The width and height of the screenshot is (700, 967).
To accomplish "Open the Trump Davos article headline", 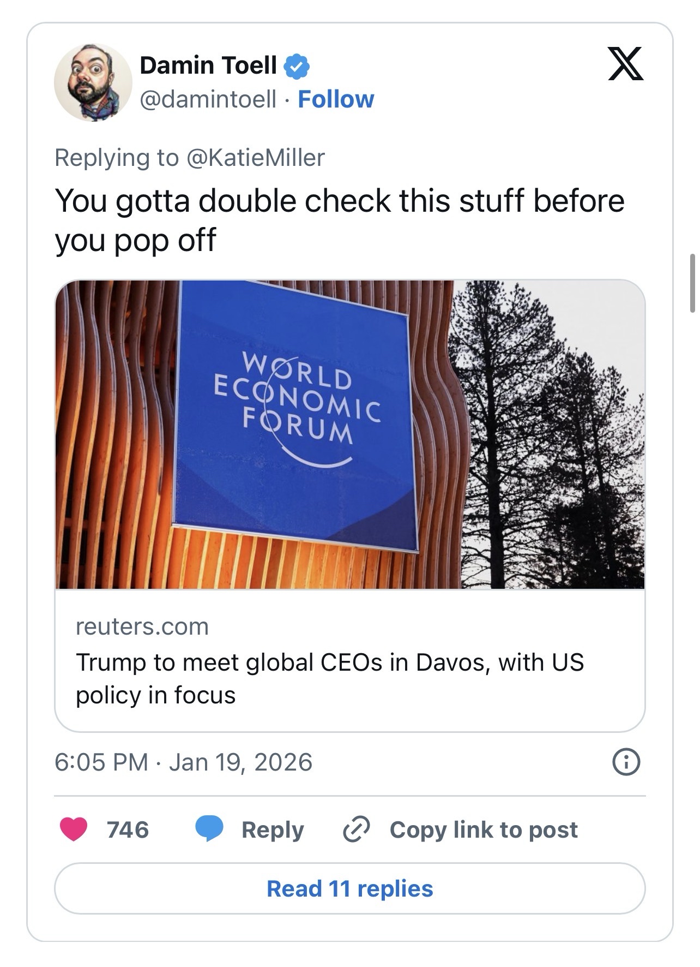I will tap(329, 678).
